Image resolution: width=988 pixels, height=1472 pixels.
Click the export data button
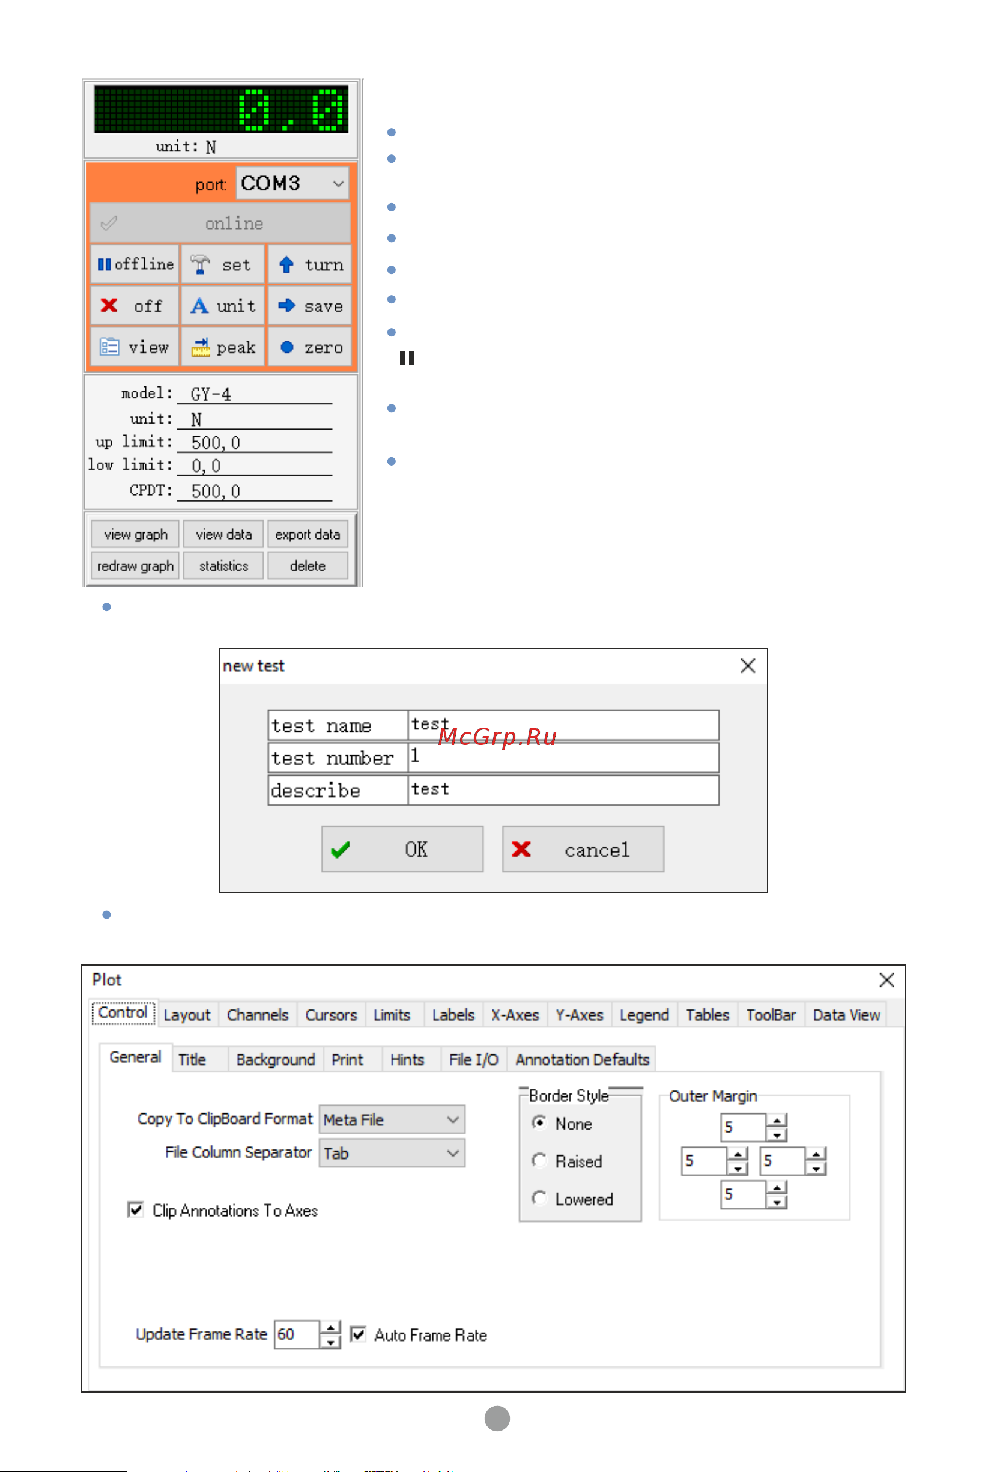coord(308,534)
